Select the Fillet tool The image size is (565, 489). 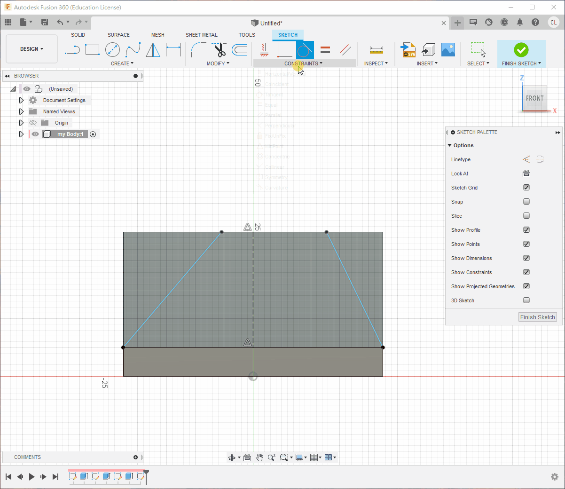point(198,50)
